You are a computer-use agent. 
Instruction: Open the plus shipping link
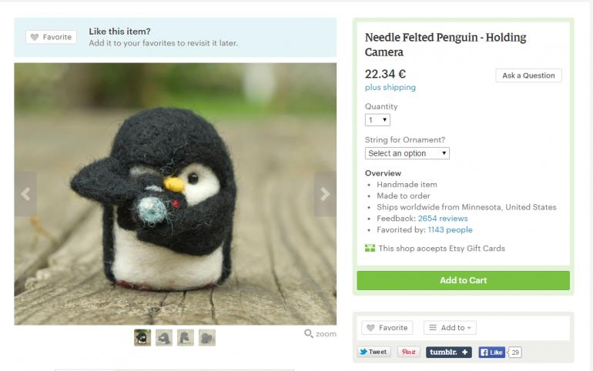pos(390,87)
